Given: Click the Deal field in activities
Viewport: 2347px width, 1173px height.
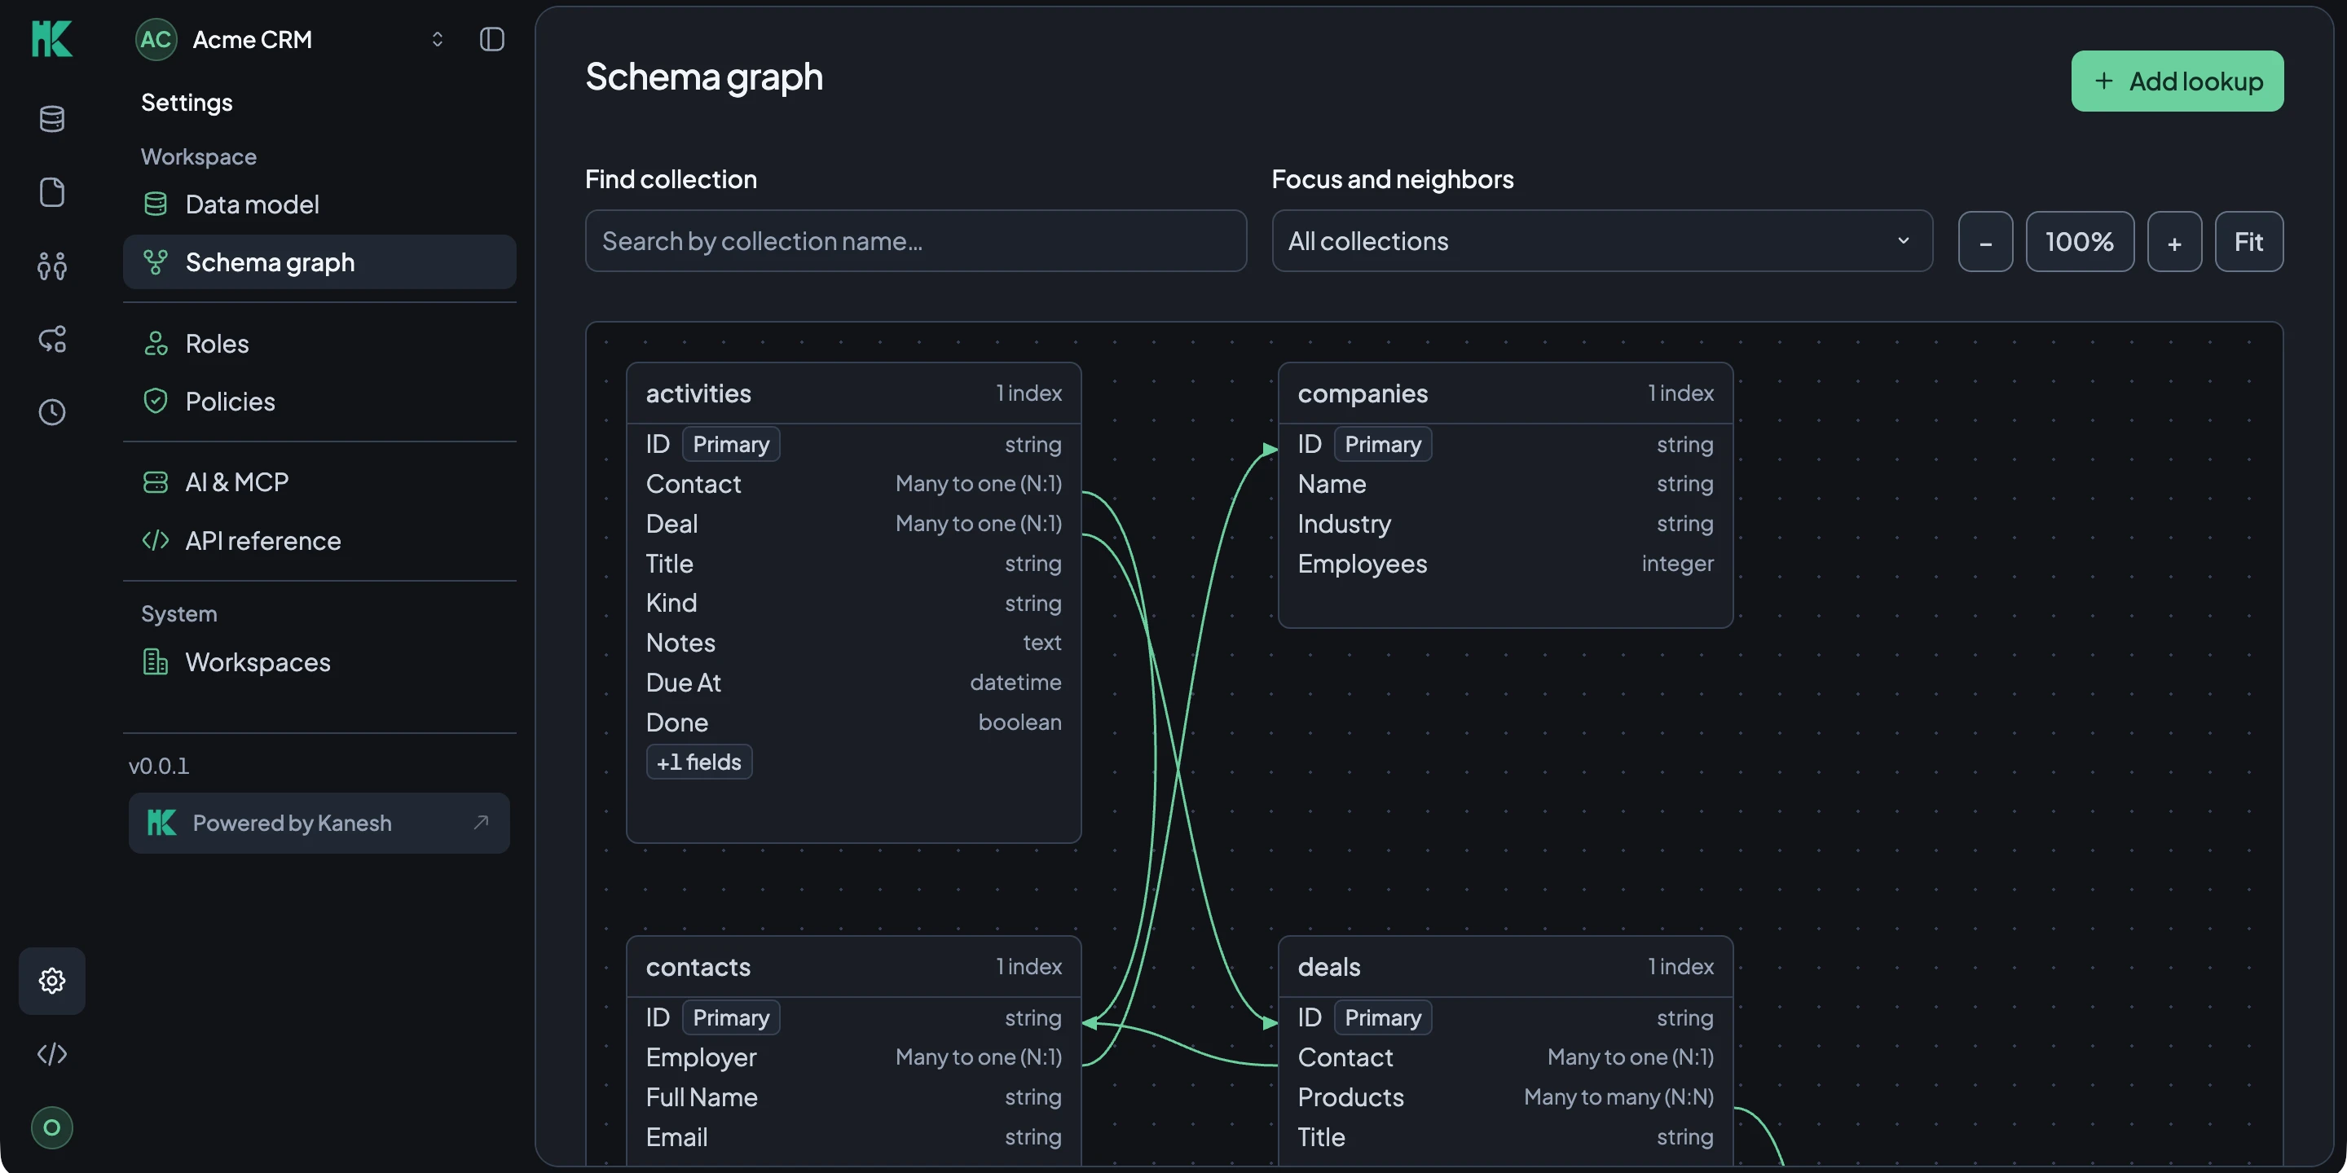Looking at the screenshot, I should point(854,524).
